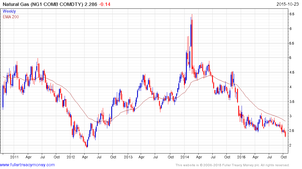
Task: Click the 3 price axis label
Action: (290, 116)
